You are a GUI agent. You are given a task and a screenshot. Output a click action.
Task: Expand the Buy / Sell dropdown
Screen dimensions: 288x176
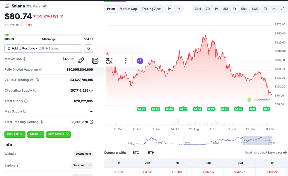[x=15, y=134]
